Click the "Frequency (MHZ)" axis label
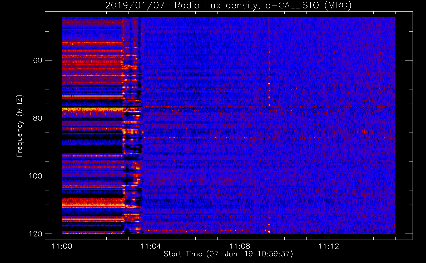The height and width of the screenshot is (263, 426). [20, 126]
